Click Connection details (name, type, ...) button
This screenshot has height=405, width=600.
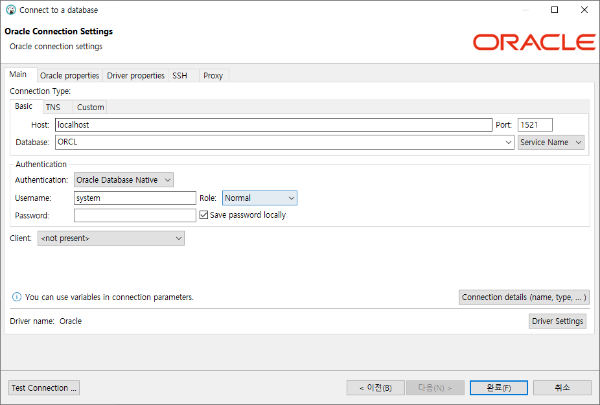click(524, 297)
